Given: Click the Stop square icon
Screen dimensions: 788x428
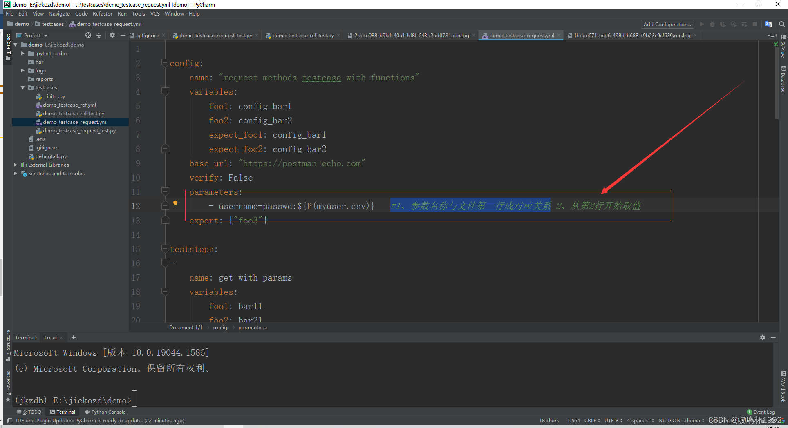Looking at the screenshot, I should [755, 24].
